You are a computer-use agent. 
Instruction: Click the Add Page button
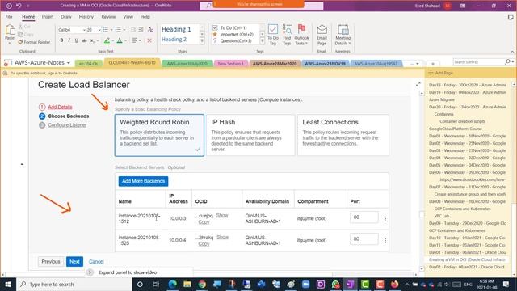click(440, 73)
